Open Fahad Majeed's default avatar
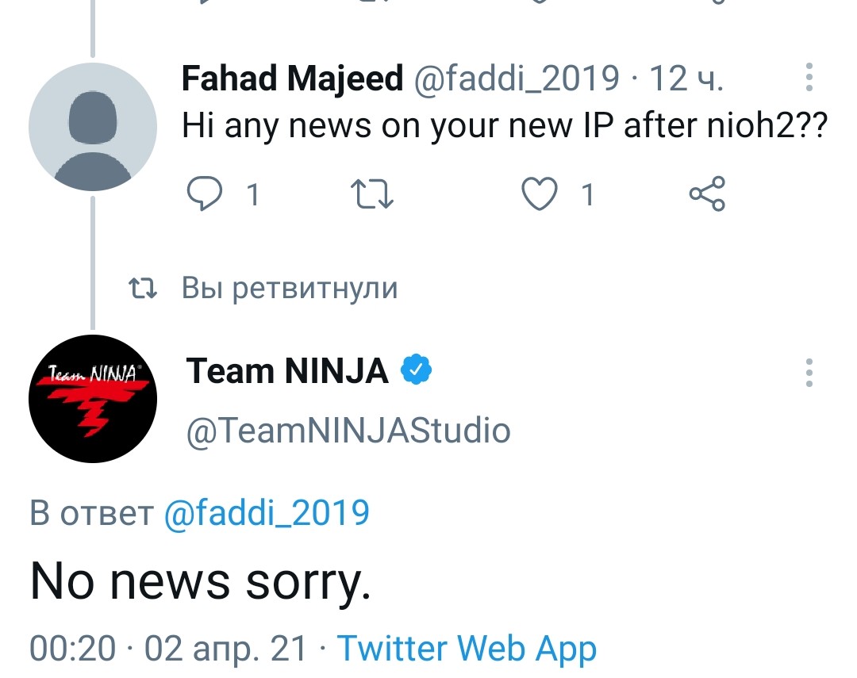This screenshot has width=857, height=678. [x=93, y=127]
